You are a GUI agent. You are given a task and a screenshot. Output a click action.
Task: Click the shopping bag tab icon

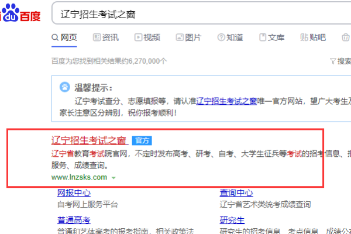tap(346, 37)
